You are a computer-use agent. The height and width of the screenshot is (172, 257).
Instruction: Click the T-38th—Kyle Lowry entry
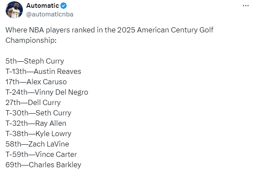[x=38, y=134]
